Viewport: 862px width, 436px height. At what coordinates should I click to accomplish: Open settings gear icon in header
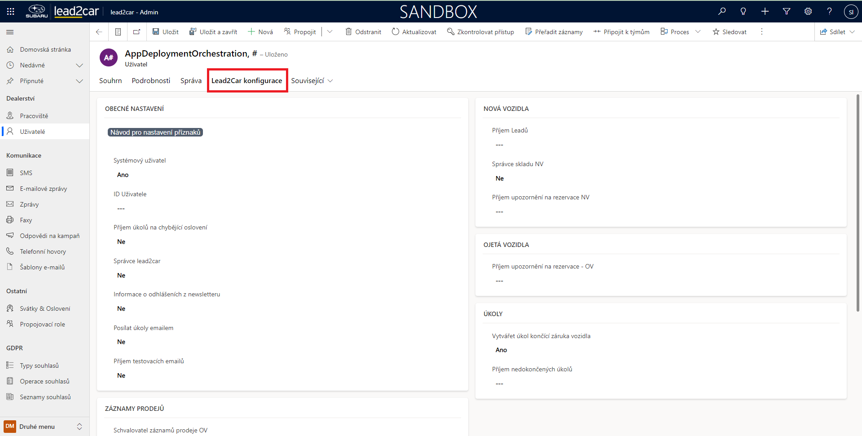808,12
